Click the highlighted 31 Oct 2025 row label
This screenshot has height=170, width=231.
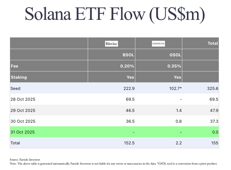point(23,132)
